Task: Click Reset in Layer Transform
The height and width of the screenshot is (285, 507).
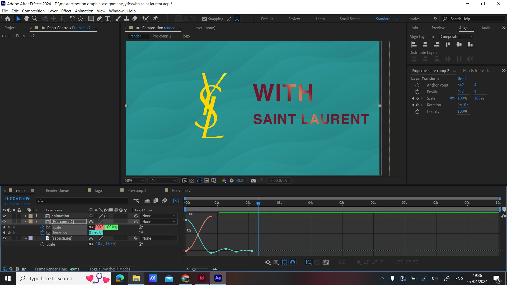Action: (x=462, y=78)
